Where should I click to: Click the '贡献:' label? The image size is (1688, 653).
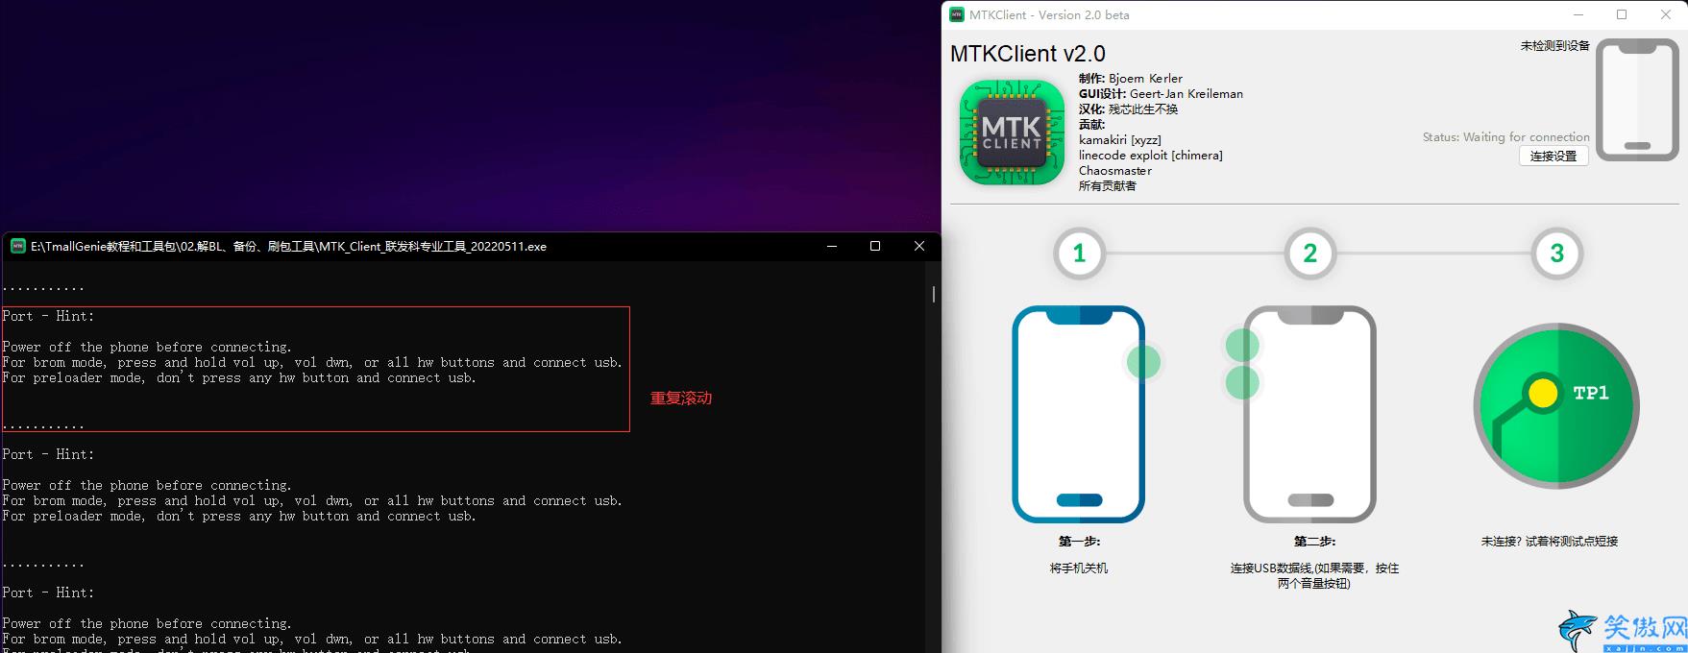pyautogui.click(x=1092, y=125)
